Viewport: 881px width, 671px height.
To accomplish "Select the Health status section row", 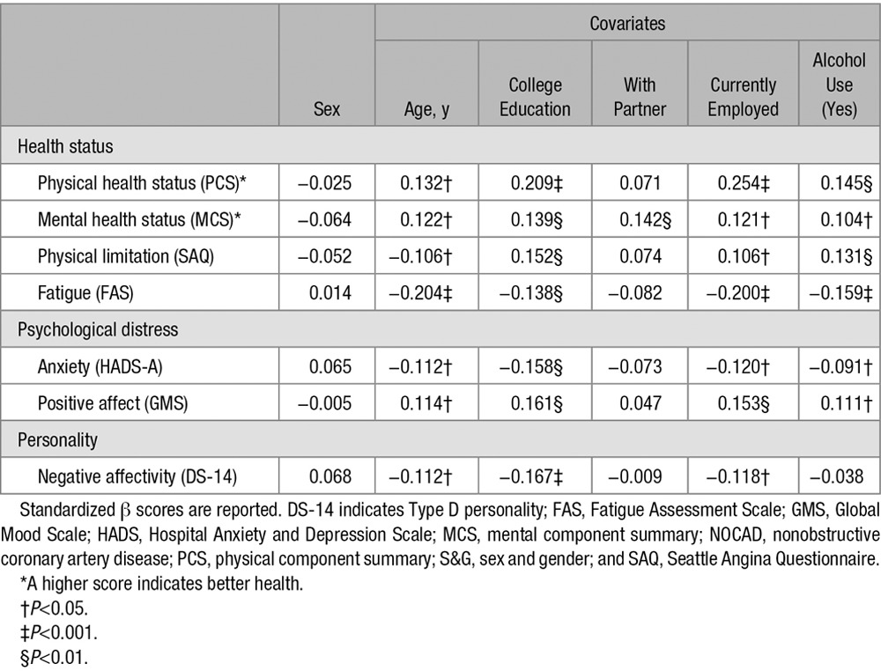I will point(65,146).
